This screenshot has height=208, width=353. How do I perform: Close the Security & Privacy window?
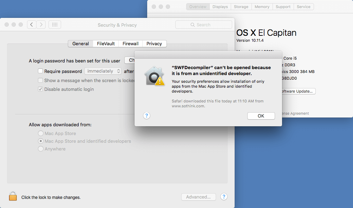(7, 25)
